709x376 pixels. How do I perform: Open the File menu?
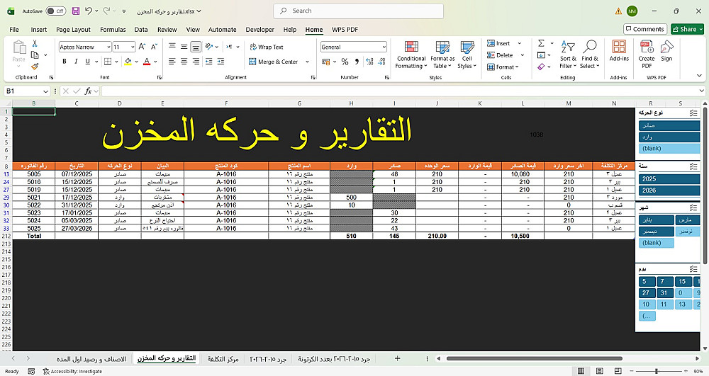tap(14, 29)
